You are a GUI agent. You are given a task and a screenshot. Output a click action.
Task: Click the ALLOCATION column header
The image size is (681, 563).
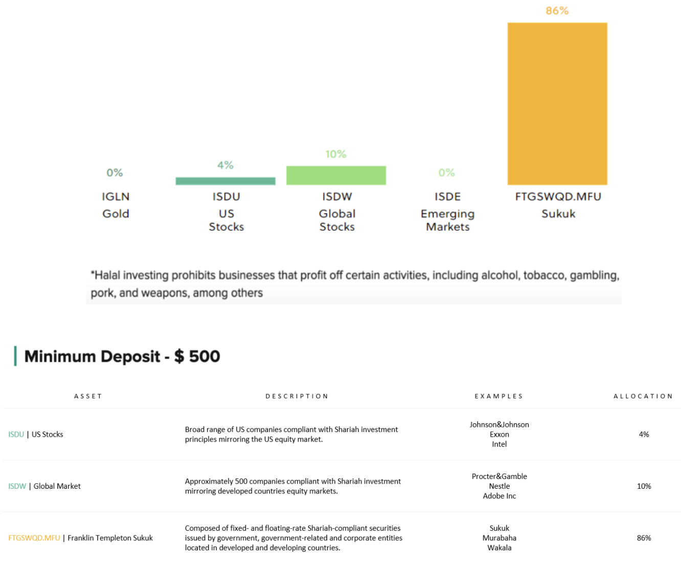(x=643, y=396)
